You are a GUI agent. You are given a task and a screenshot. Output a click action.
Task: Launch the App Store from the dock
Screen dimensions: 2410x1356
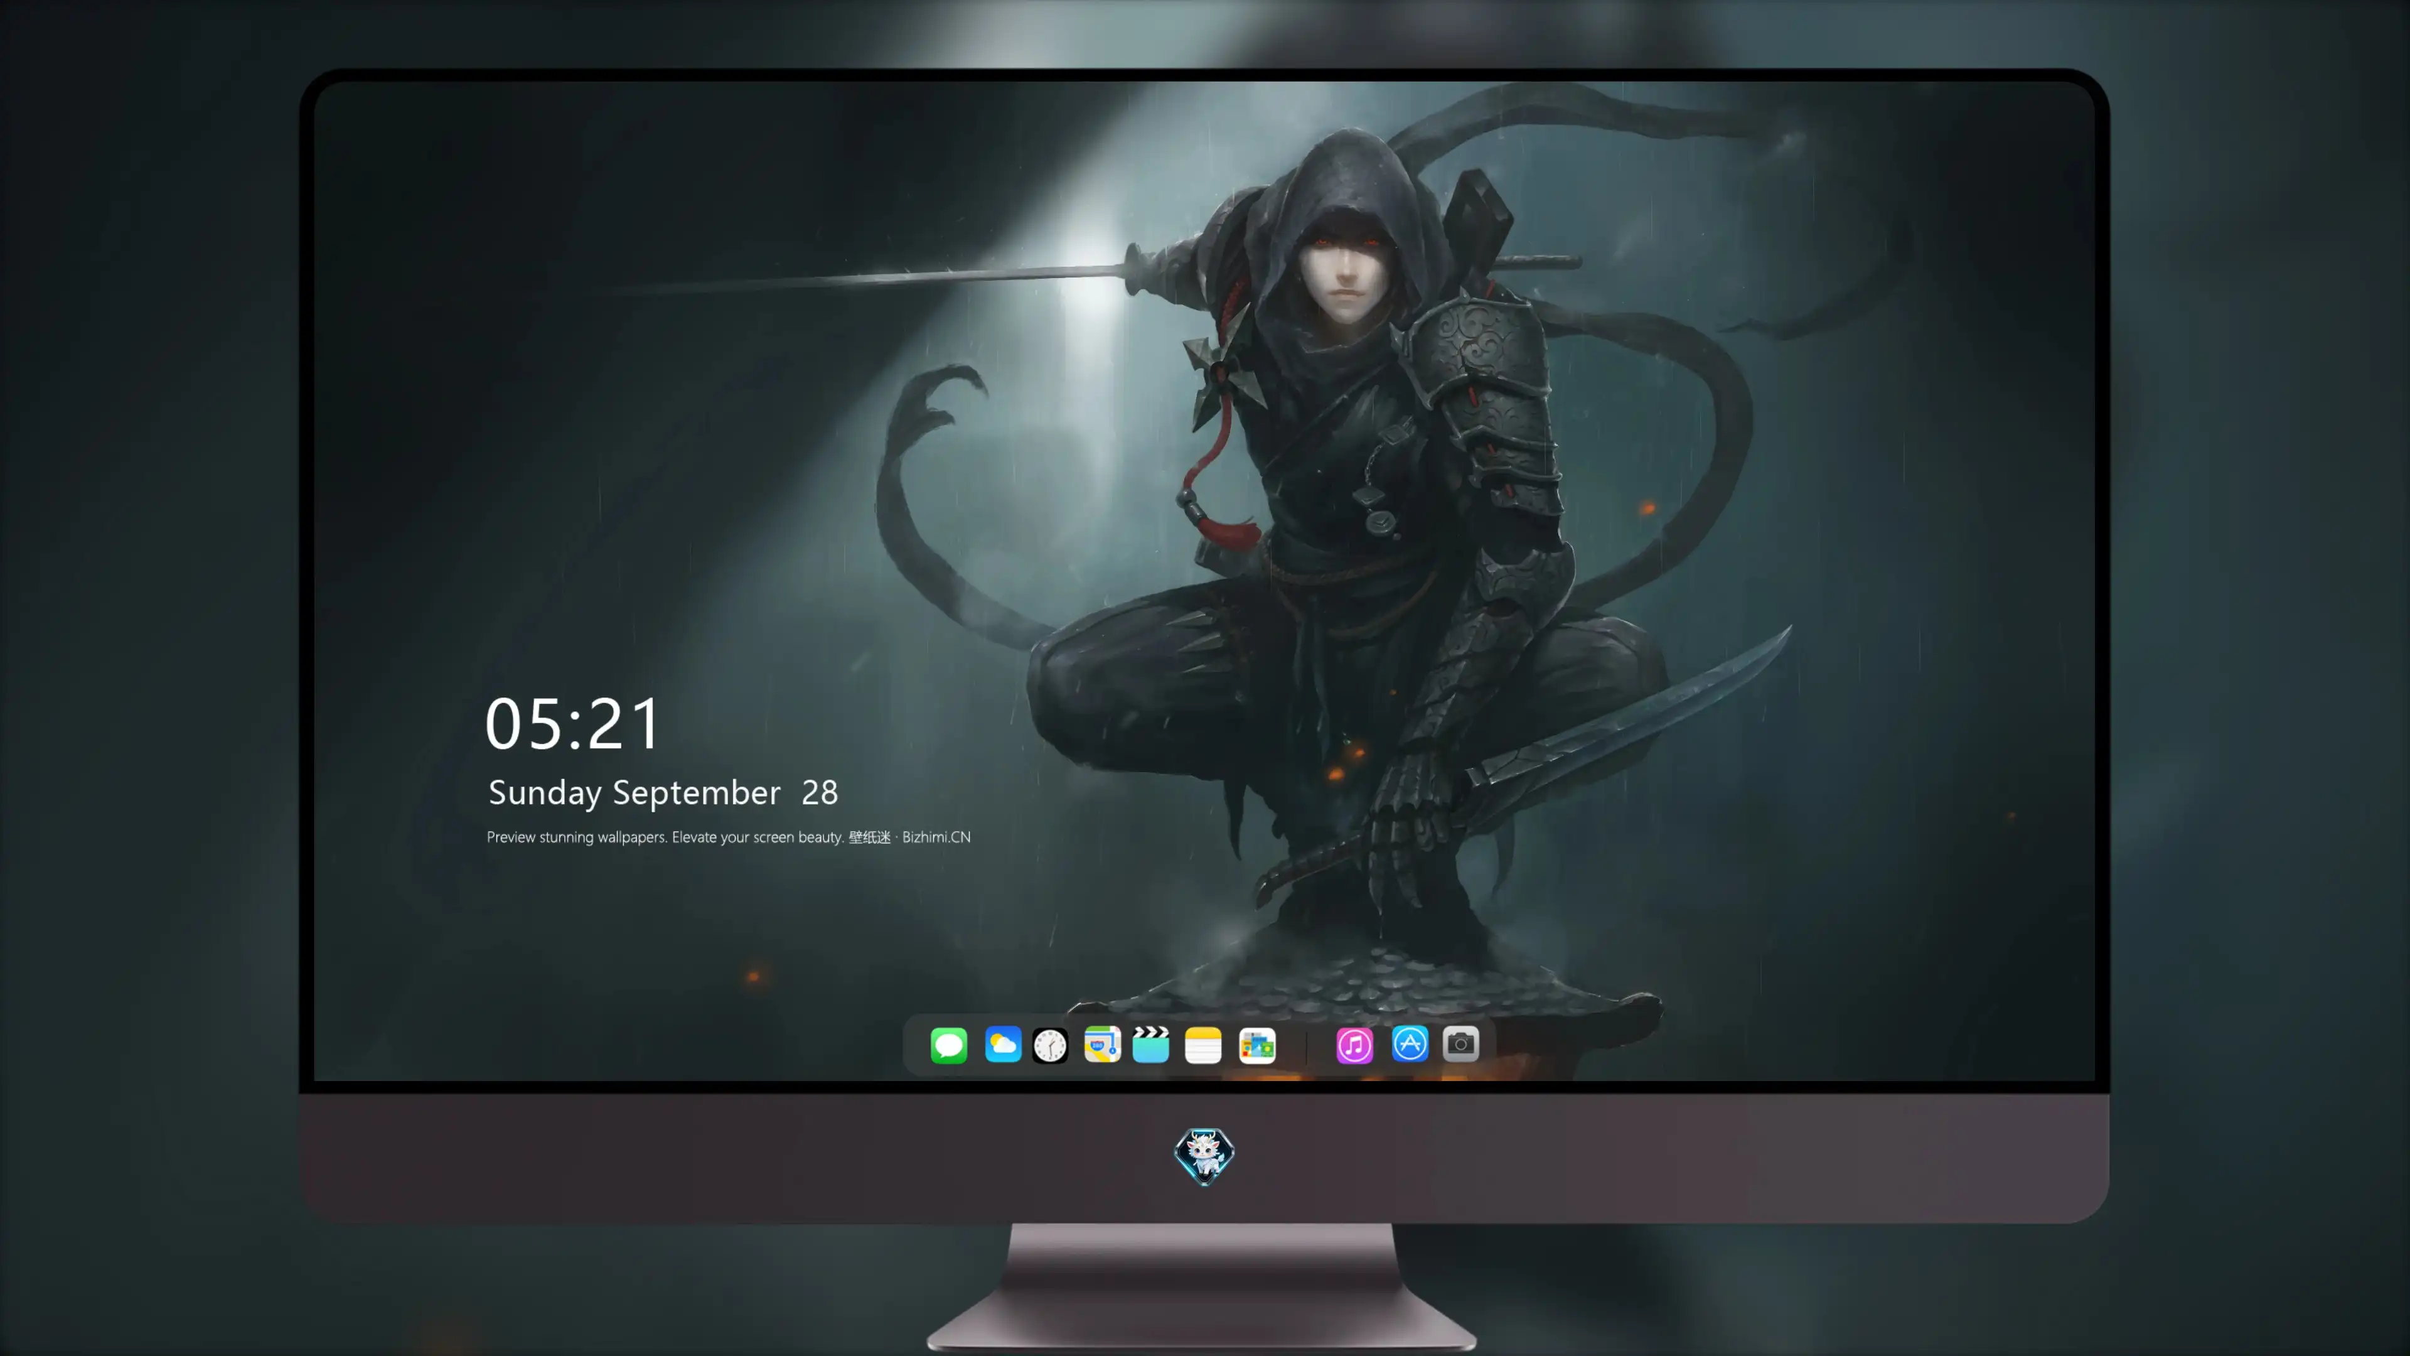[x=1410, y=1043]
